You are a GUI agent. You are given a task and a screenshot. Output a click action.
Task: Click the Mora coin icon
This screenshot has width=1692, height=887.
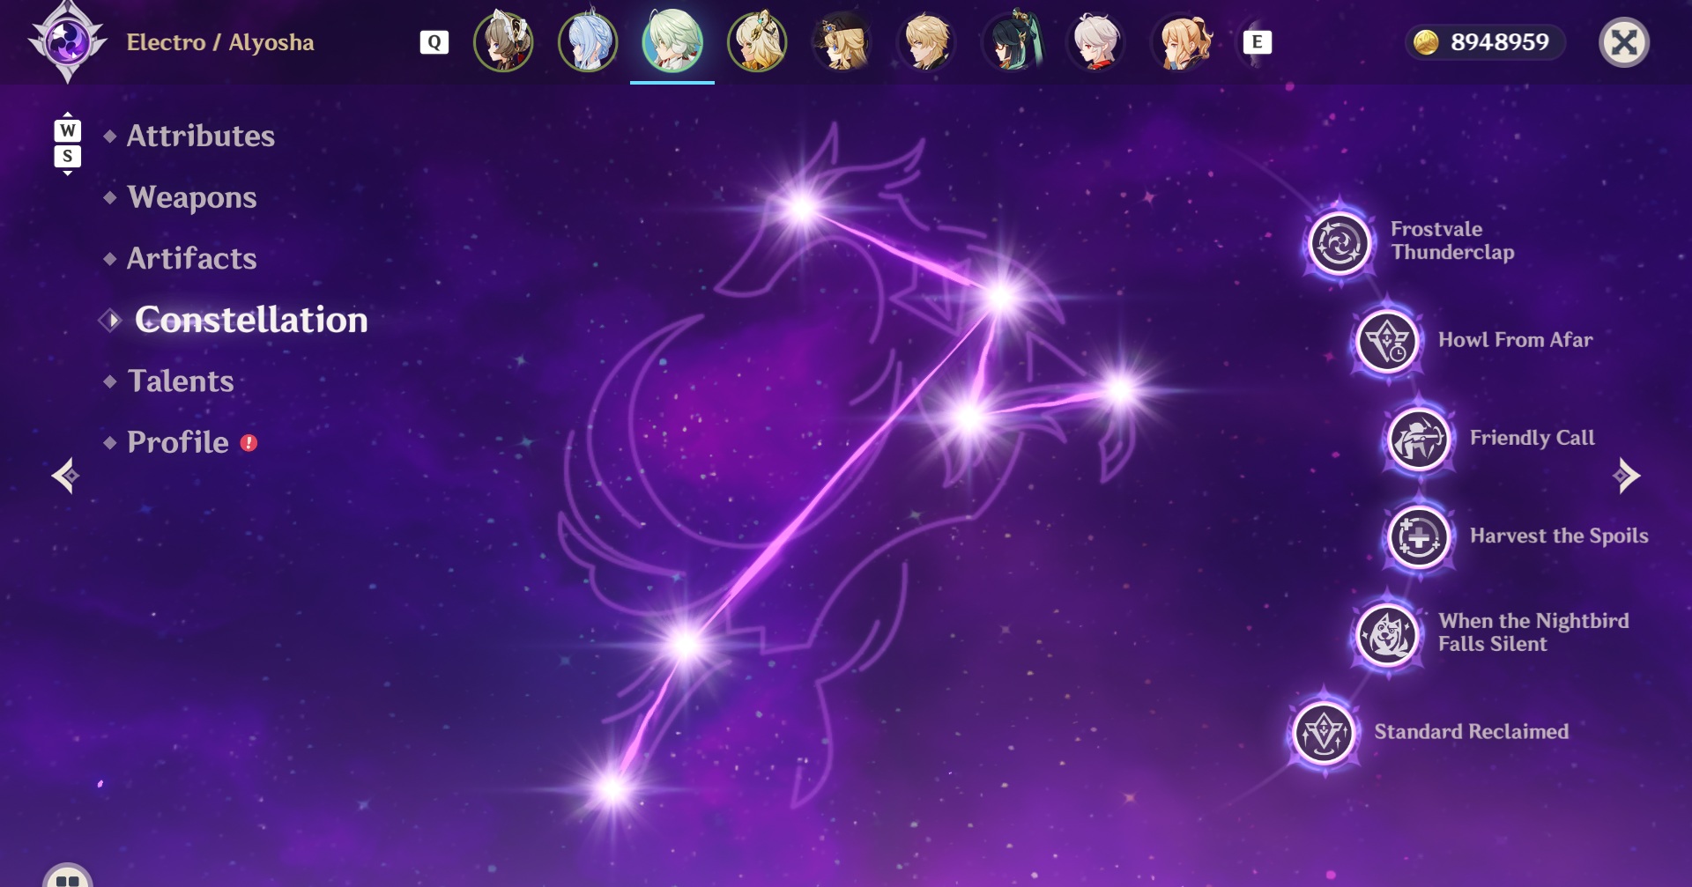[x=1426, y=42]
